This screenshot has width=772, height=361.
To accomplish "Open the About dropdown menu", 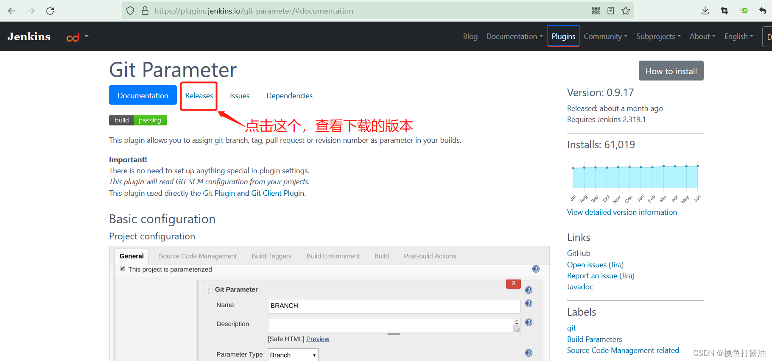I will [x=702, y=36].
